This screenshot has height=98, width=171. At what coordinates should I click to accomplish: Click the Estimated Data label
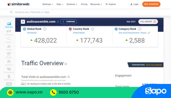(138, 65)
